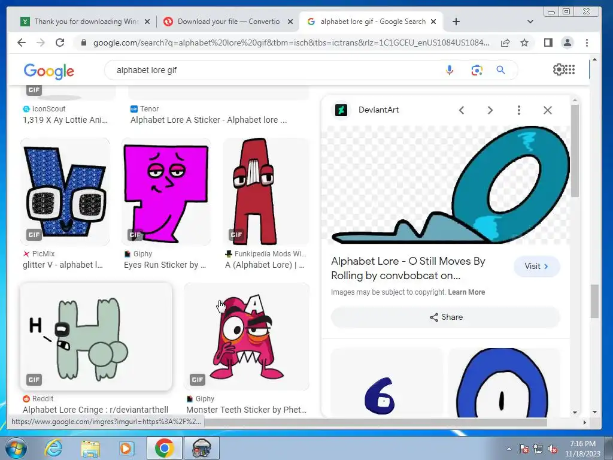Click the Funkipedia Mods Wi source label

[270, 254]
